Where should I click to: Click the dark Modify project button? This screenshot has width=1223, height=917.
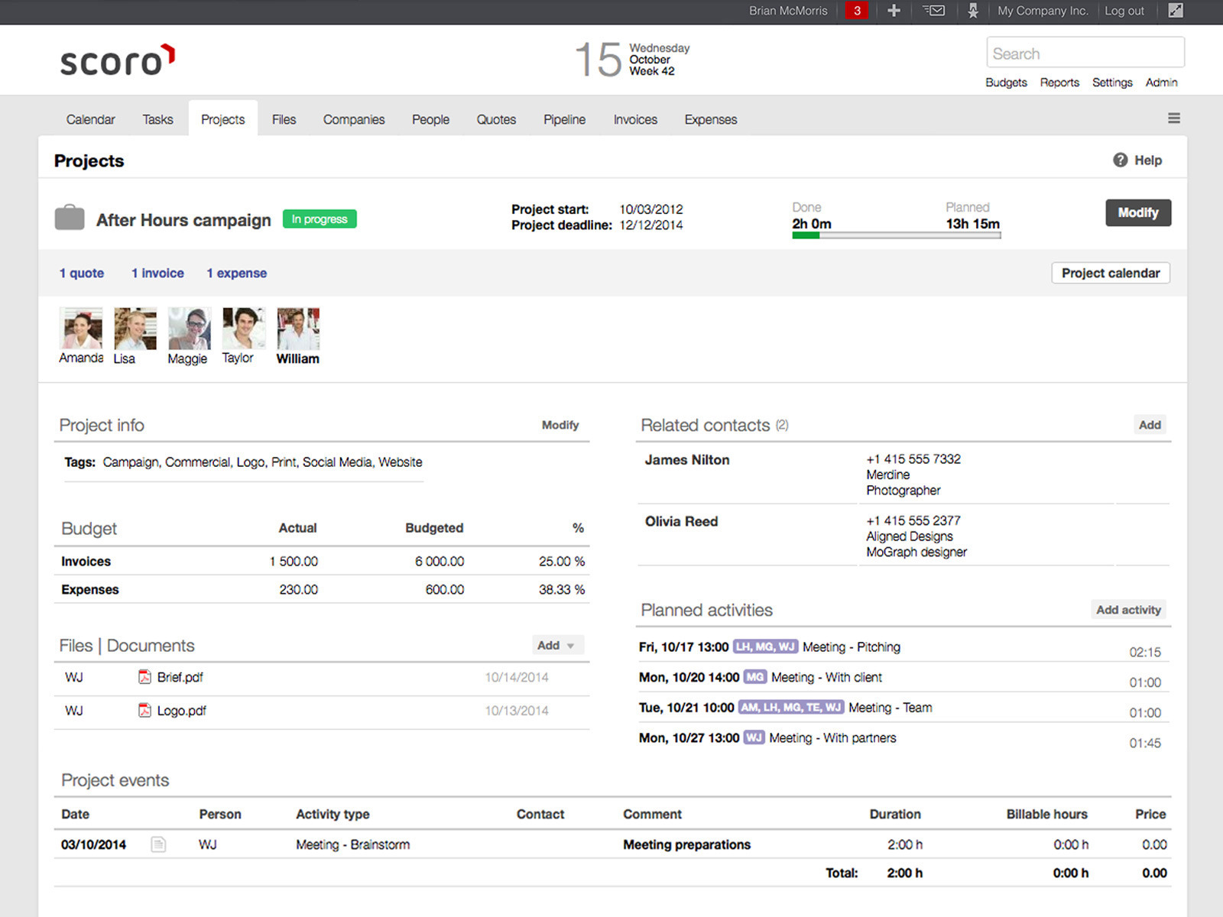pyautogui.click(x=1138, y=212)
